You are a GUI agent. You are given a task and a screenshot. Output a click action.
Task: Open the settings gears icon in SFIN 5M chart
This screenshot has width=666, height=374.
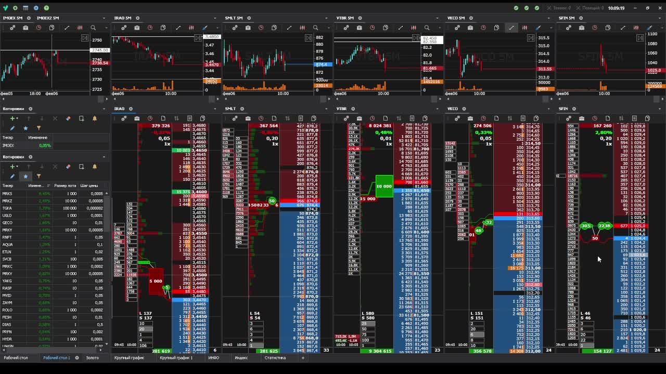coord(568,28)
